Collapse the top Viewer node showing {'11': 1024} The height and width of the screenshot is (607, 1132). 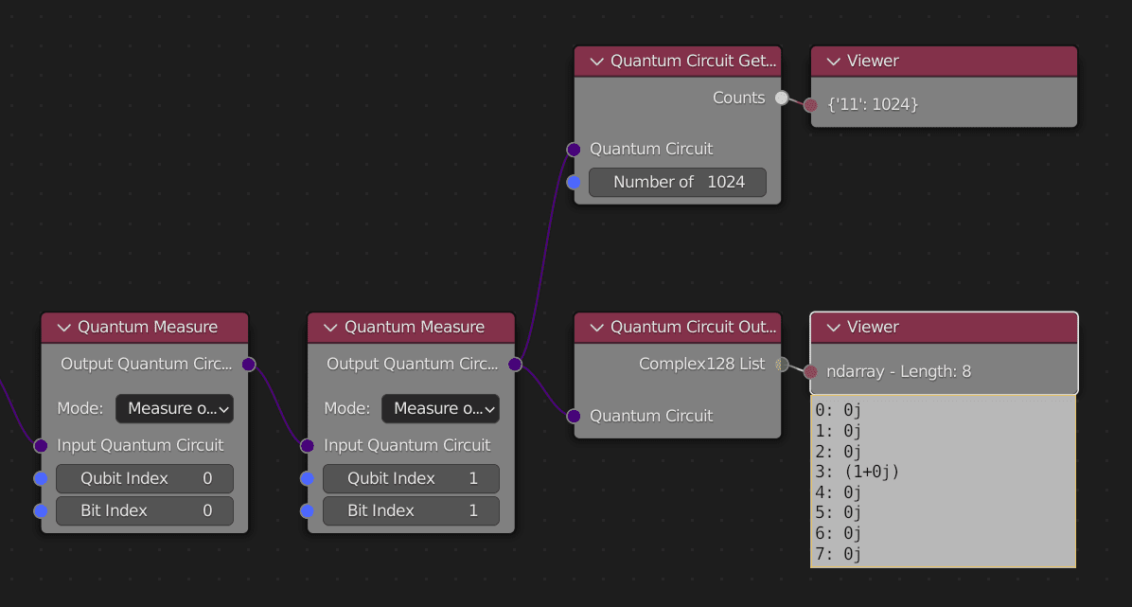(833, 62)
